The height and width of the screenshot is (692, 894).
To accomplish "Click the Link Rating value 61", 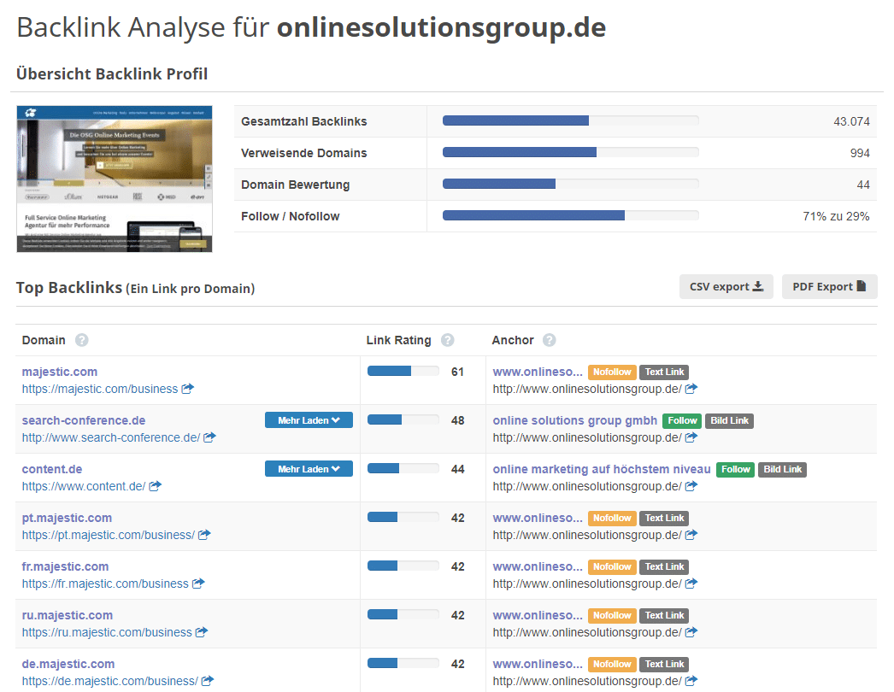I will coord(457,372).
